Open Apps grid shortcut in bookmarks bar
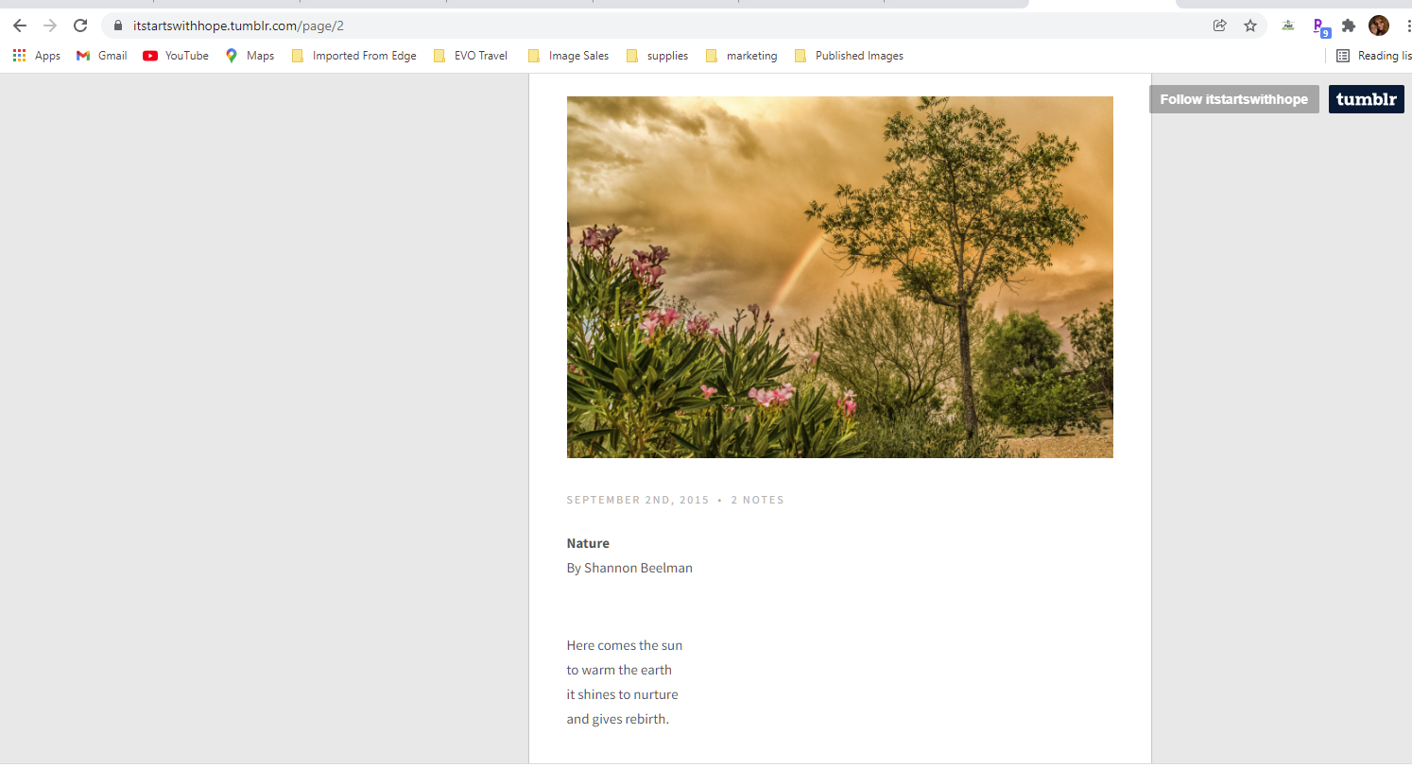The image size is (1412, 768). [x=37, y=56]
